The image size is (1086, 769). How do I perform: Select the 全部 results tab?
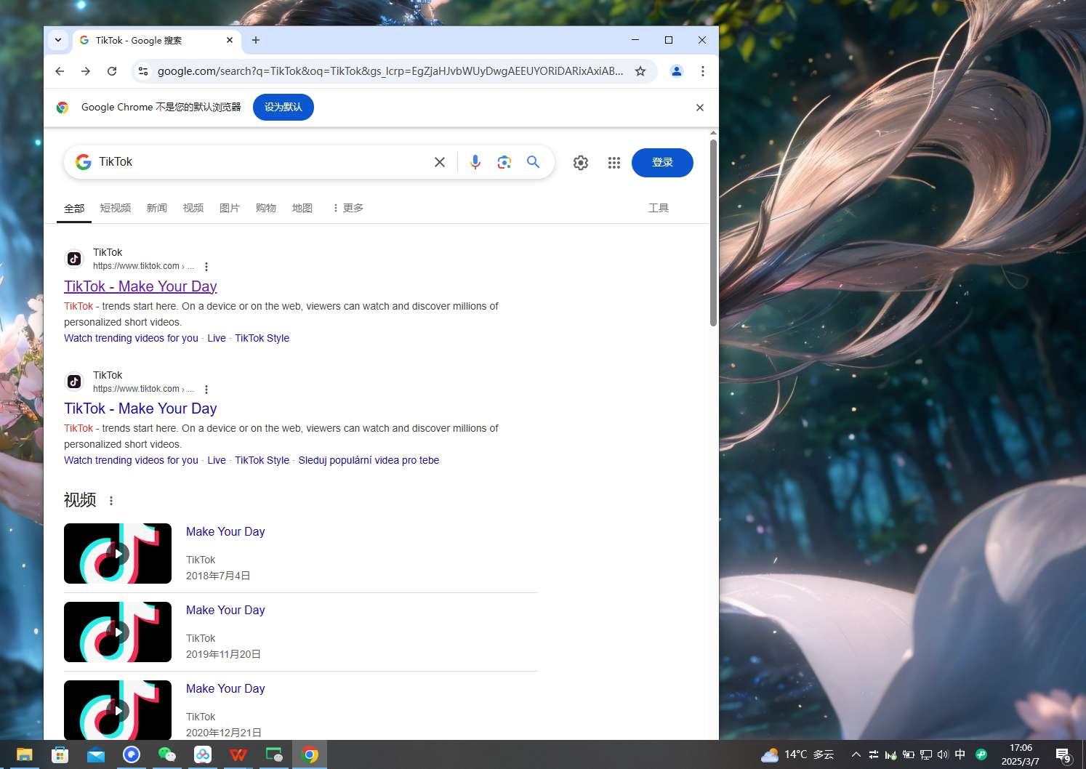[74, 208]
